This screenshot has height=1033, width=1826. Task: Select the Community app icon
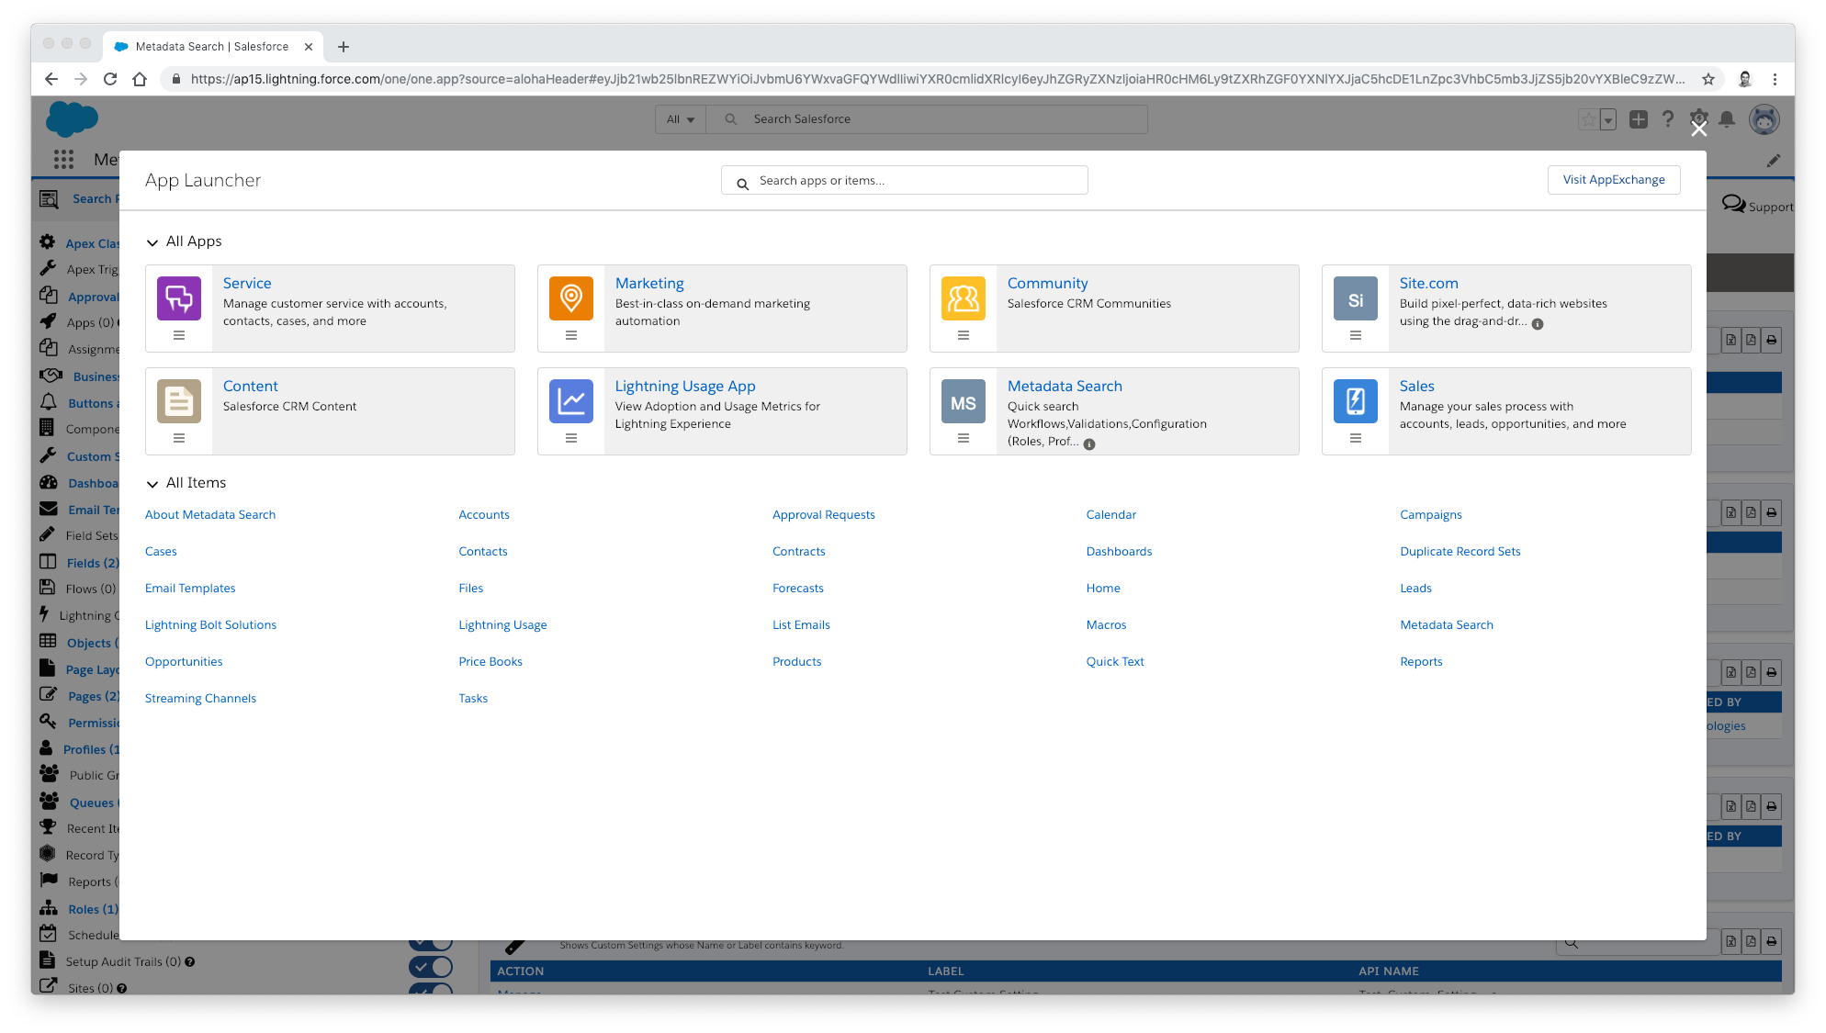click(963, 298)
